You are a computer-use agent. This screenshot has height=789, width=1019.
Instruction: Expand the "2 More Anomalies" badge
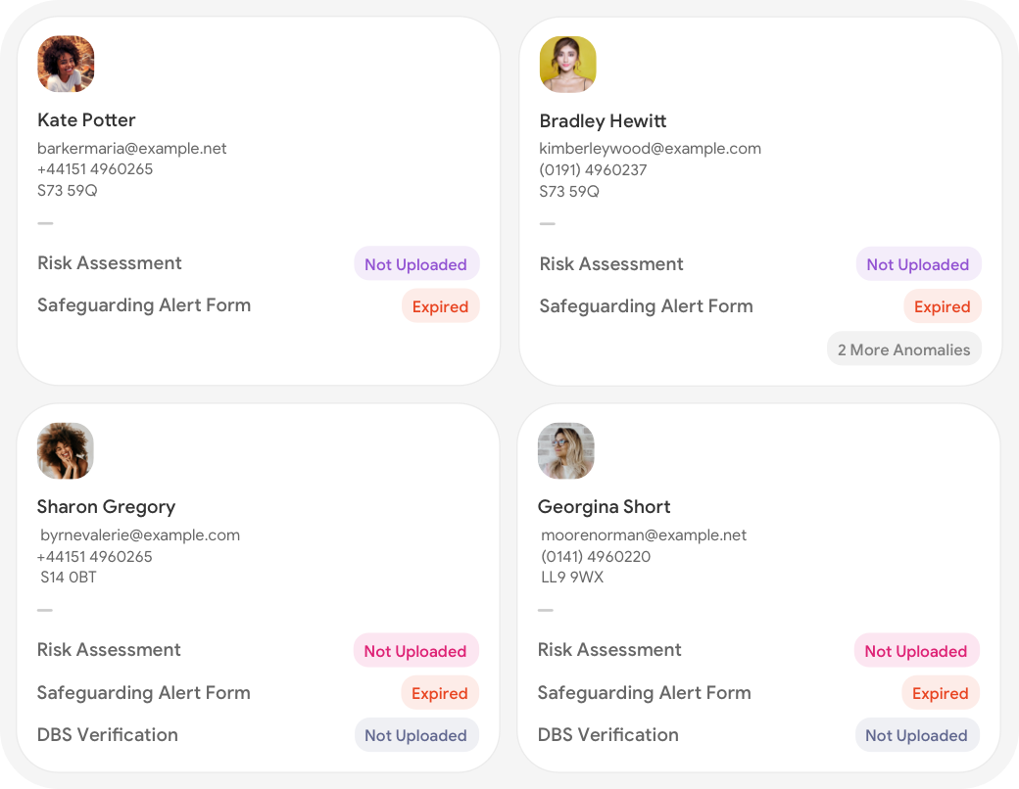point(903,349)
